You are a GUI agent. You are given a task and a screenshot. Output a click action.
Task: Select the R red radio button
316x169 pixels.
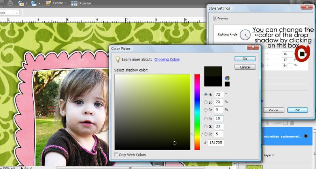coord(206,119)
